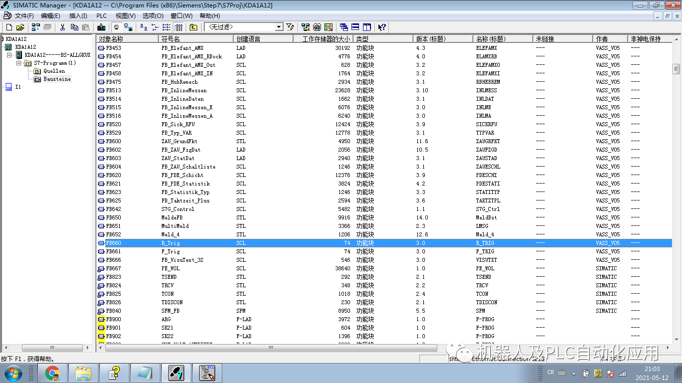This screenshot has height=383, width=682.
Task: Select the S7-Programm(1) tree item
Action: pos(55,63)
